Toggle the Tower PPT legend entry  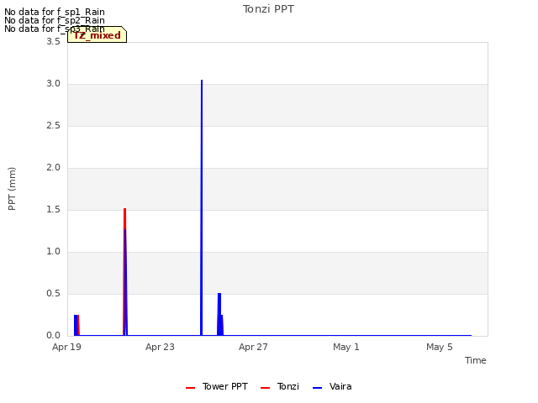pyautogui.click(x=217, y=386)
